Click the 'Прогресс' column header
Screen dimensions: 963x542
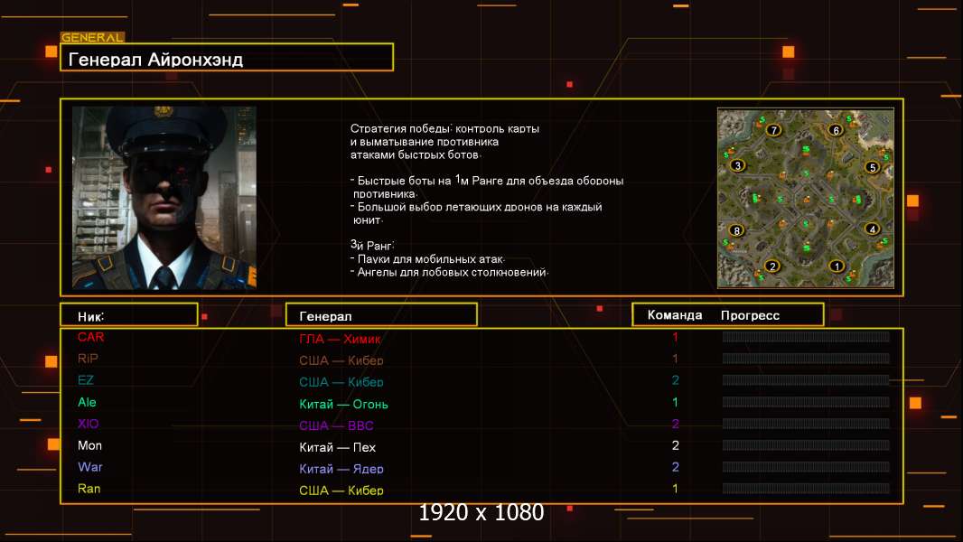pyautogui.click(x=750, y=315)
